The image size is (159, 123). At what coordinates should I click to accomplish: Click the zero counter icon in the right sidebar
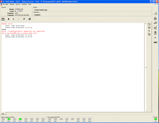coord(155,33)
